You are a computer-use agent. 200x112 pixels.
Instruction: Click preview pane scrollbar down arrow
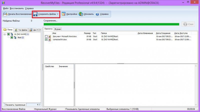point(196,105)
